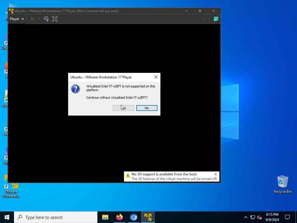Close the VMware Workstation Player window

[213, 11]
